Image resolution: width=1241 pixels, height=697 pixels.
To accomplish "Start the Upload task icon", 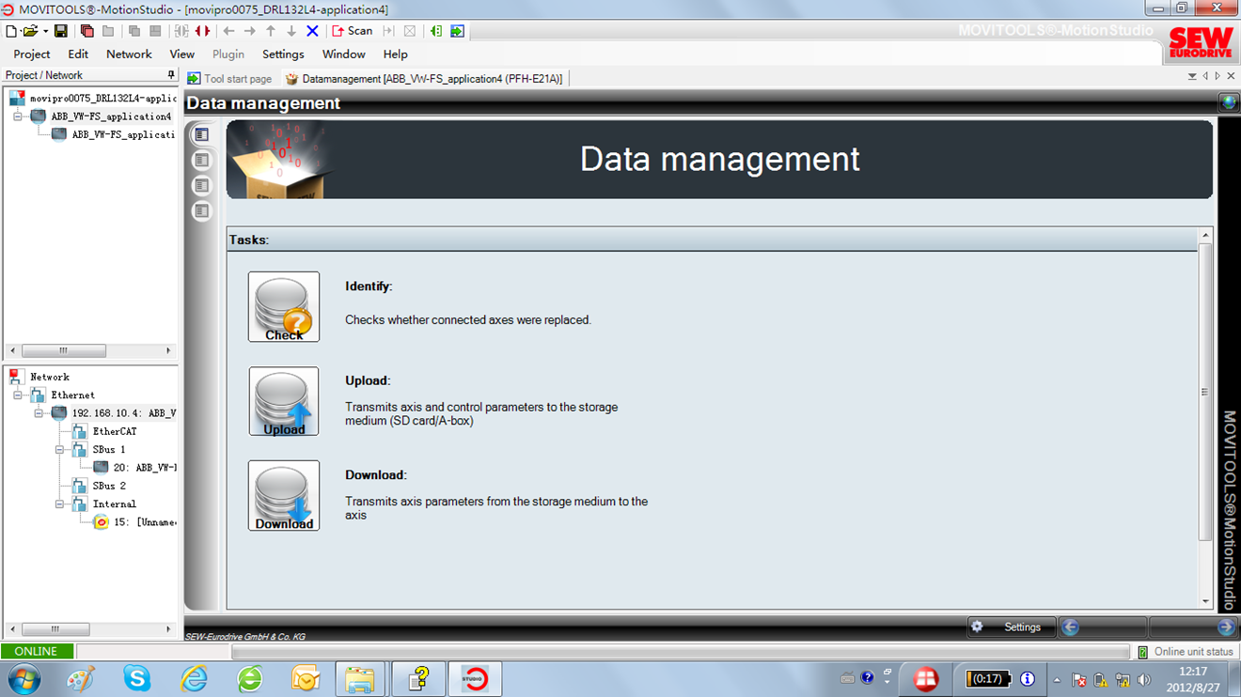I will point(284,401).
